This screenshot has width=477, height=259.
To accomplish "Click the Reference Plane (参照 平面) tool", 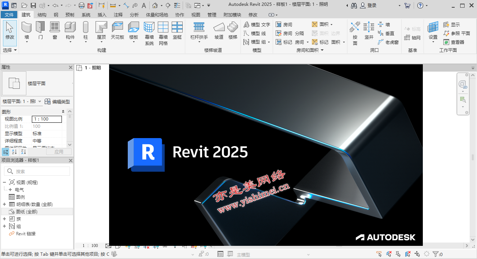I will tap(456, 33).
